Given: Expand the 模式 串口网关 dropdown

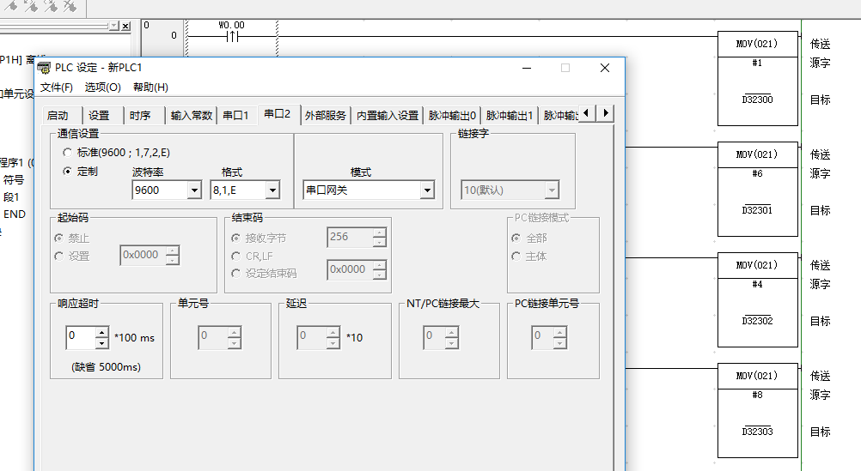Looking at the screenshot, I should pos(427,190).
